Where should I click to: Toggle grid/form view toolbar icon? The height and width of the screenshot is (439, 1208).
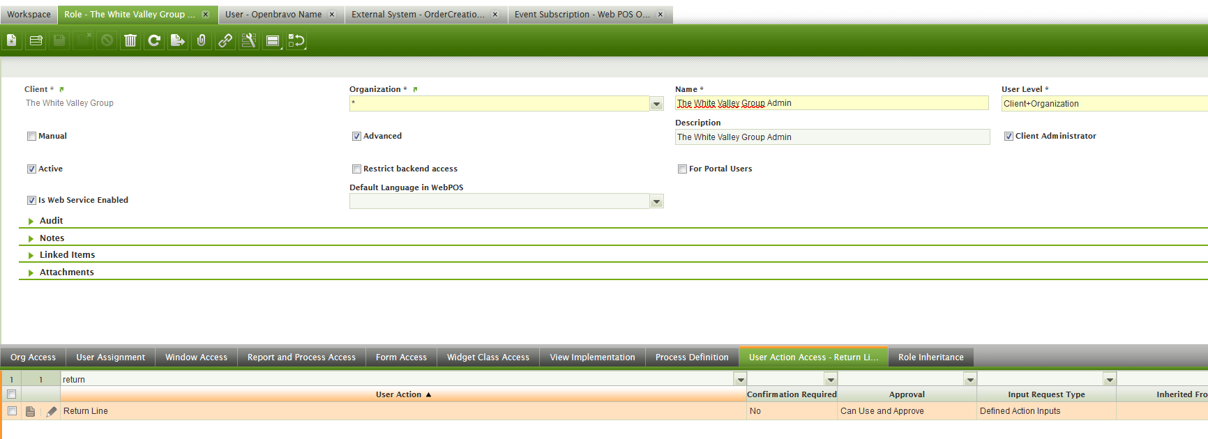(273, 40)
